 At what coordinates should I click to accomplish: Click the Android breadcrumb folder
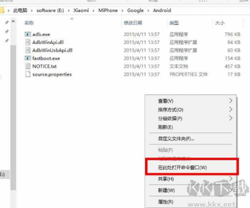(x=162, y=10)
